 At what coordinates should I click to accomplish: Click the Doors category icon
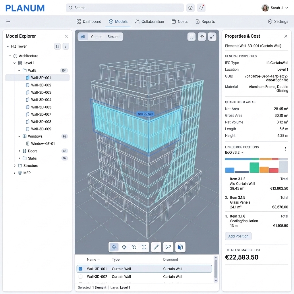[24, 151]
